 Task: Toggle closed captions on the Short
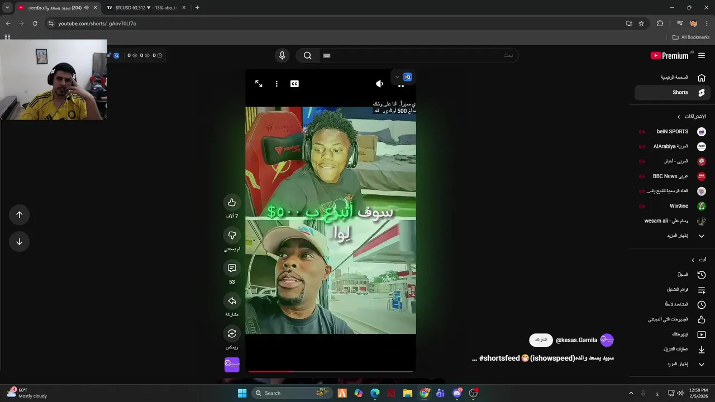[294, 84]
